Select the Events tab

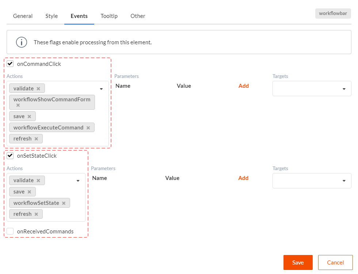point(79,16)
